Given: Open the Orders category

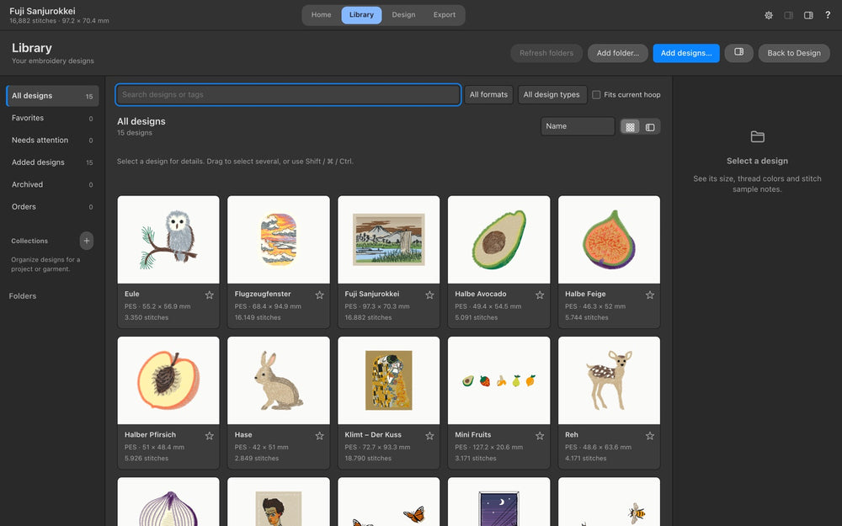Looking at the screenshot, I should click(x=52, y=207).
